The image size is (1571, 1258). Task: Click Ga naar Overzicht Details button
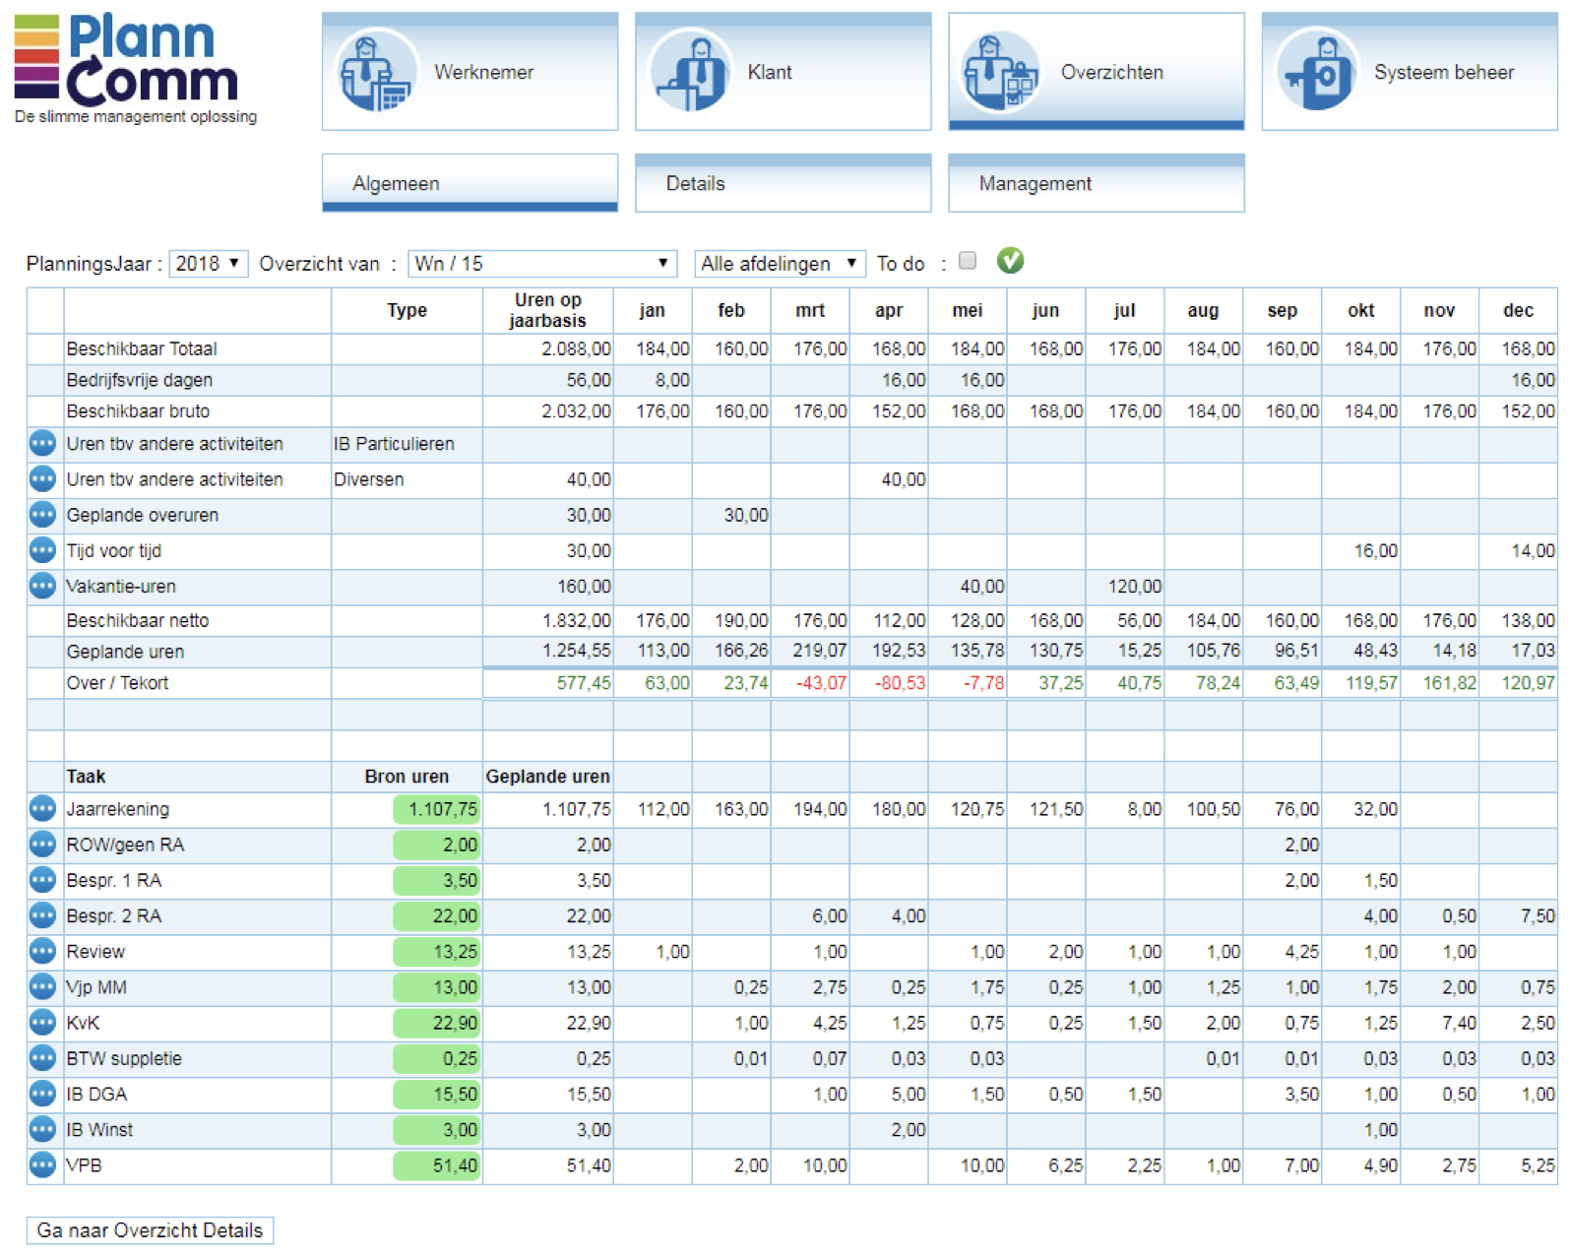point(150,1230)
